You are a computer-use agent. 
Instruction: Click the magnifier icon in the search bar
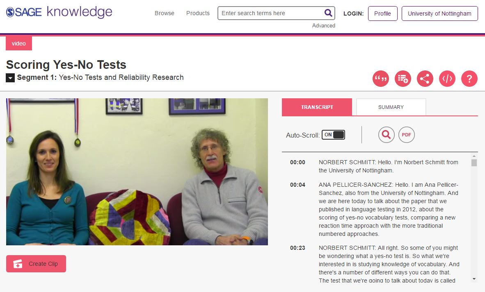pyautogui.click(x=328, y=13)
